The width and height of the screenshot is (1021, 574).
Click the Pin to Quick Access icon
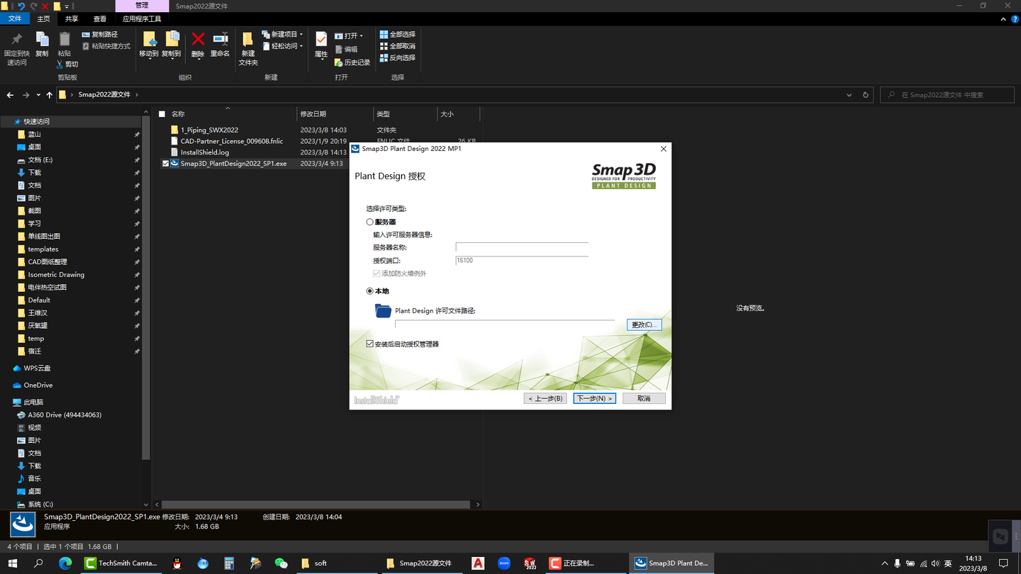tap(17, 47)
